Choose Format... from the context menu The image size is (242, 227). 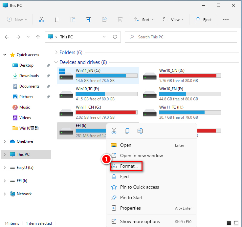click(152, 166)
